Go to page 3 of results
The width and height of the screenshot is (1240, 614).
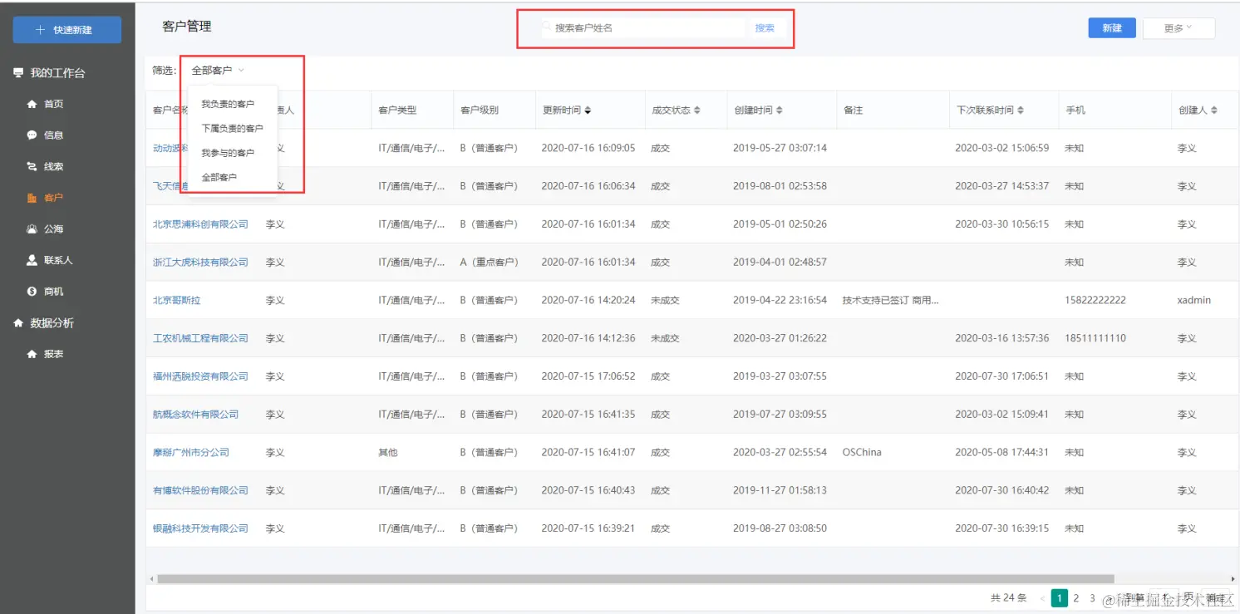[1093, 598]
